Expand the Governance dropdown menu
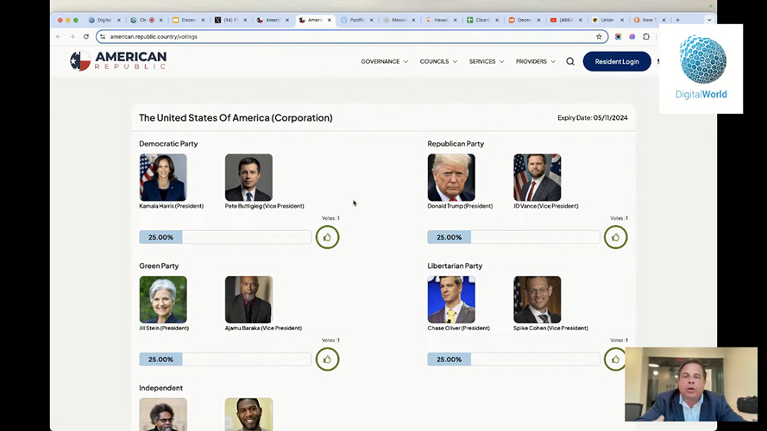767x431 pixels. click(x=384, y=61)
